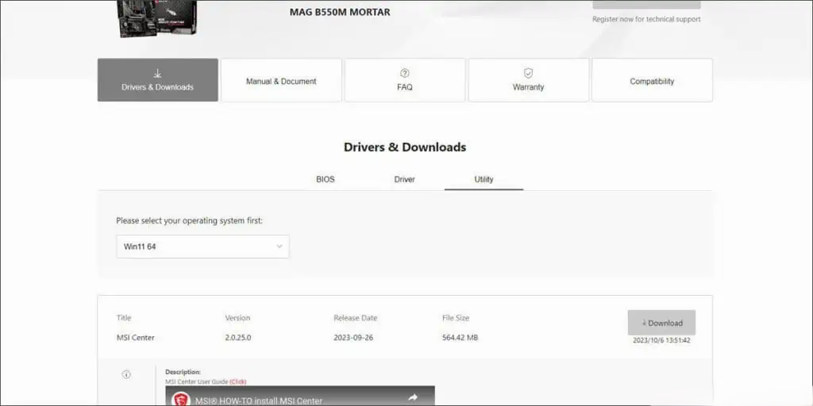This screenshot has height=406, width=813.
Task: Open the Manual & Document tab
Action: pos(281,80)
